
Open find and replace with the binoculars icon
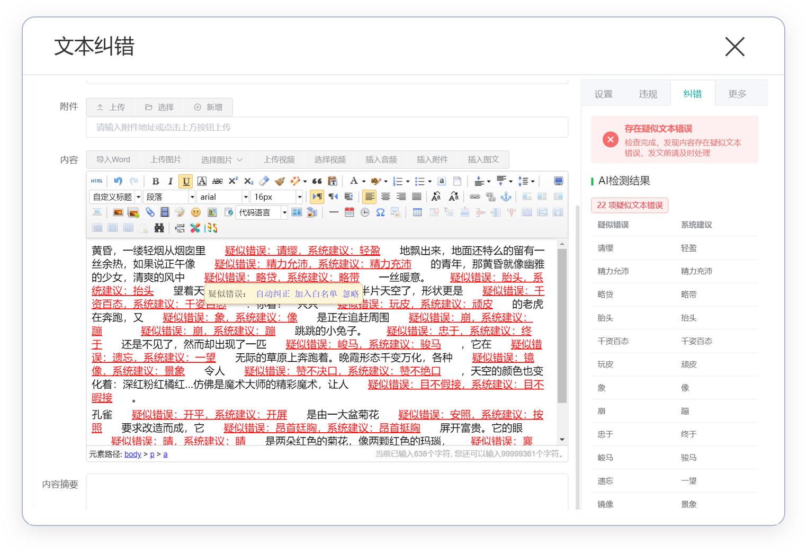pos(158,228)
